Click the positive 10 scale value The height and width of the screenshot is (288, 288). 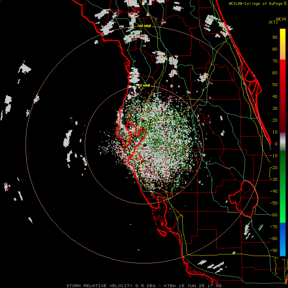pos(275,132)
